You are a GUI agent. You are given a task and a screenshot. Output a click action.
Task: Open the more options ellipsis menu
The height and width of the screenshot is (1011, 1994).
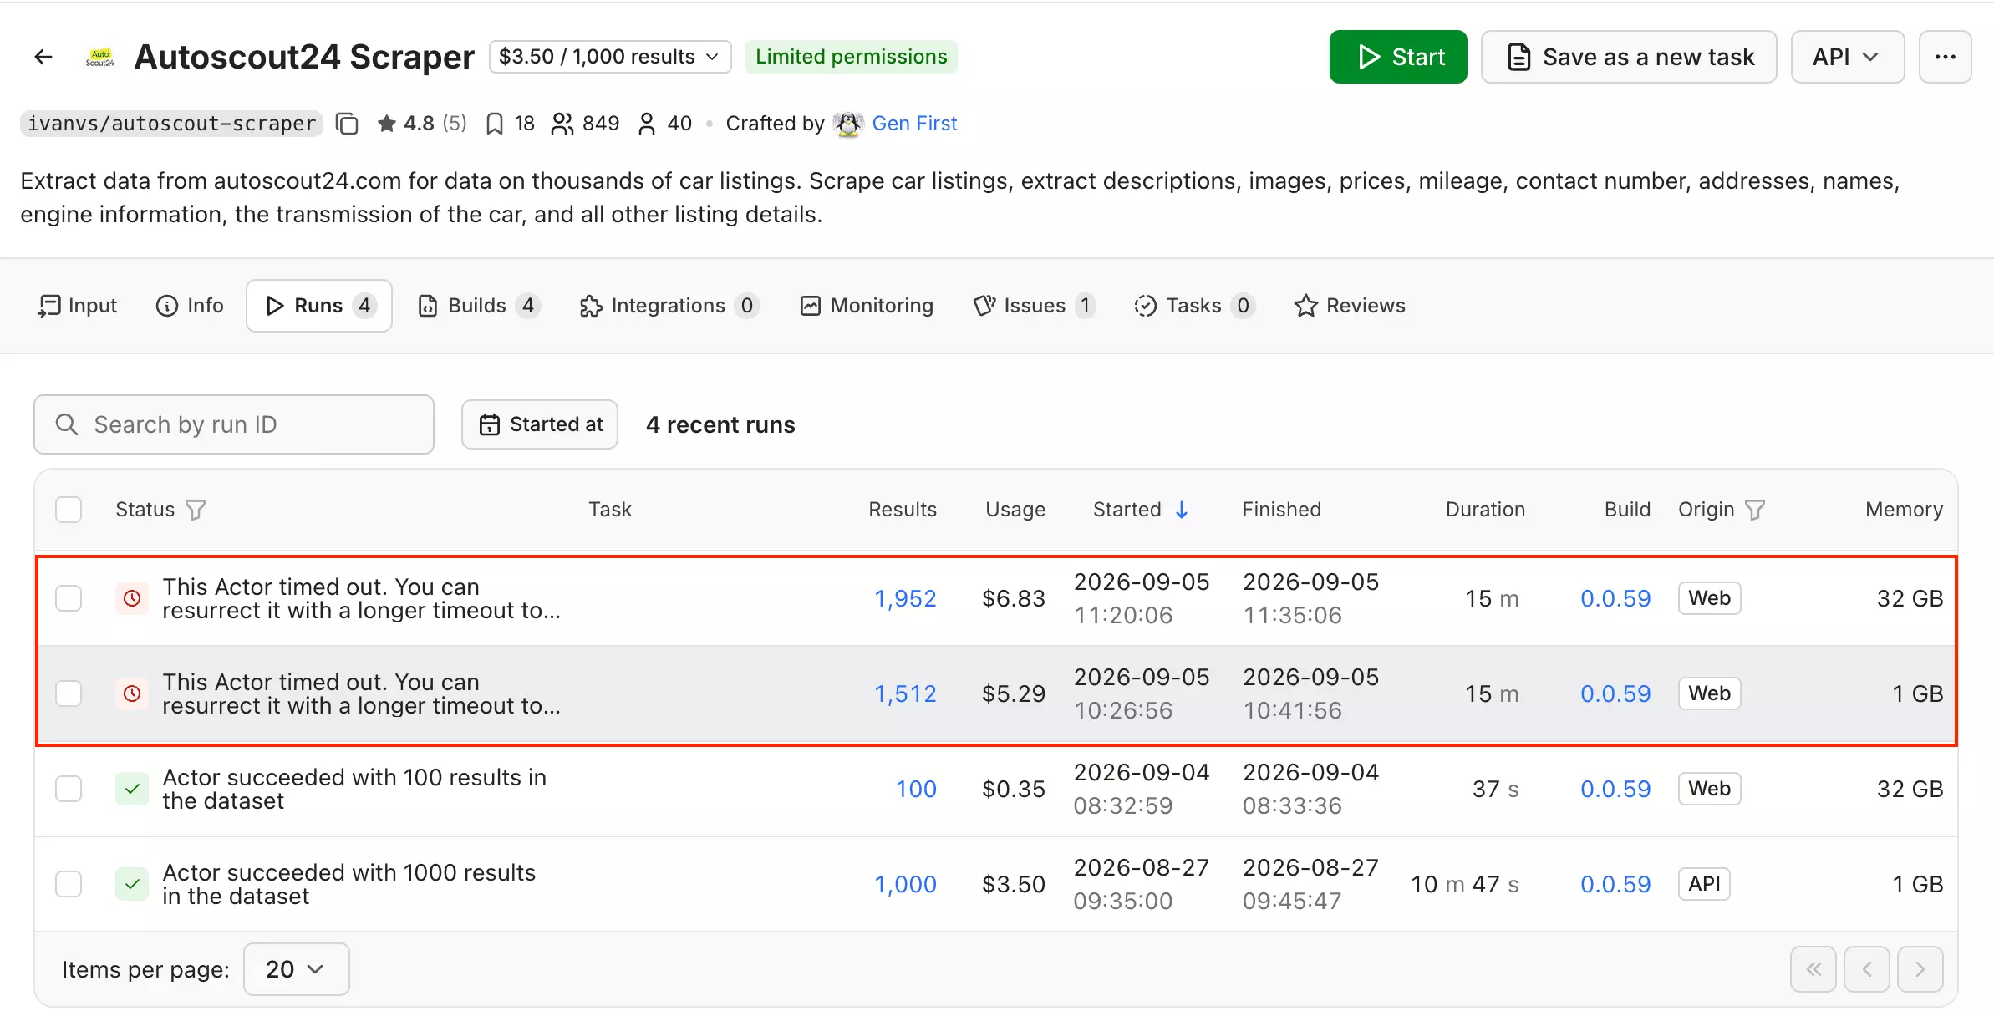(1945, 57)
